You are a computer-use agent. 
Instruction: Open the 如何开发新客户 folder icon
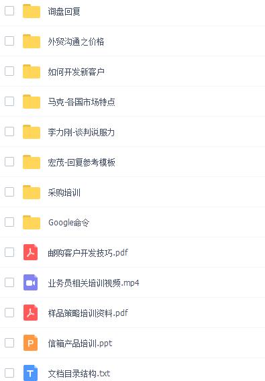(32, 71)
